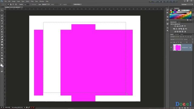Select the Eyedropper tool
Screen dimensions: 194x109
2,24
